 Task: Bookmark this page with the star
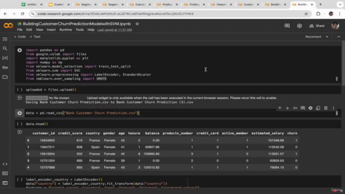[306, 14]
